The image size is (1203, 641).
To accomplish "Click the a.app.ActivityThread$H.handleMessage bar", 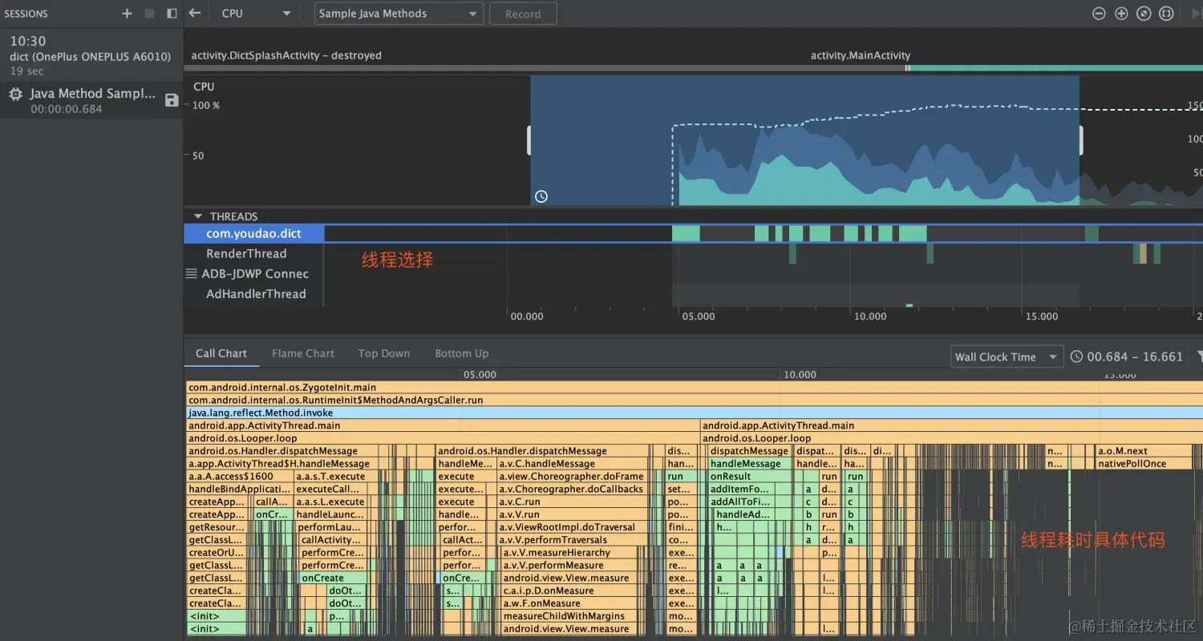I will point(282,463).
